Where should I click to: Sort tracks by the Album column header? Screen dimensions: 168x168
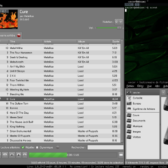click(x=94, y=42)
